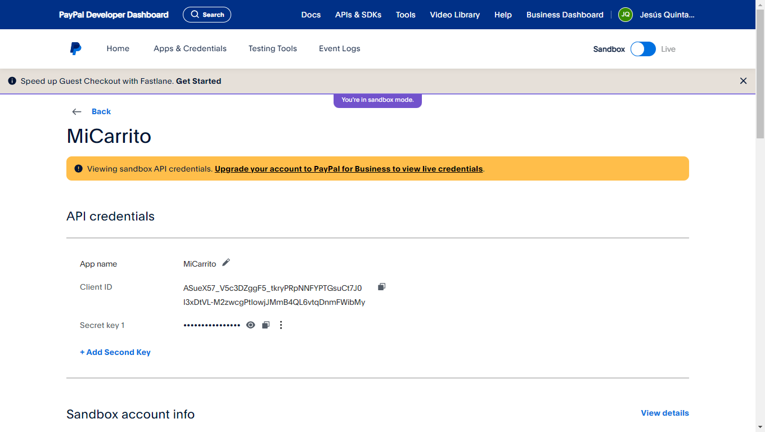Go to Video Library
Image resolution: width=765 pixels, height=432 pixels.
click(x=455, y=15)
